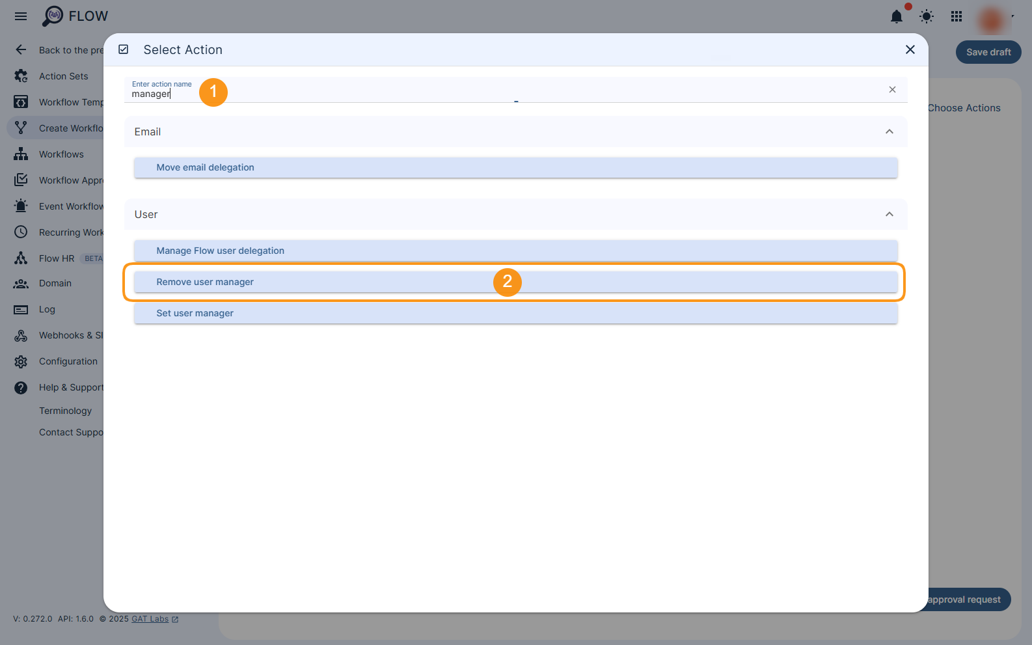Open the GAT Labs footer link
This screenshot has height=645, width=1032.
click(150, 619)
